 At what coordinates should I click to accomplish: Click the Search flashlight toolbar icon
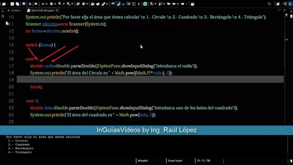pyautogui.click(x=103, y=4)
